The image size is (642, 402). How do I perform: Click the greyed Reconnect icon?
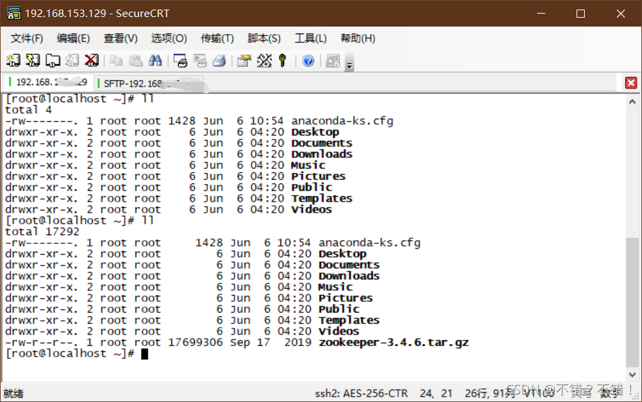coord(72,61)
